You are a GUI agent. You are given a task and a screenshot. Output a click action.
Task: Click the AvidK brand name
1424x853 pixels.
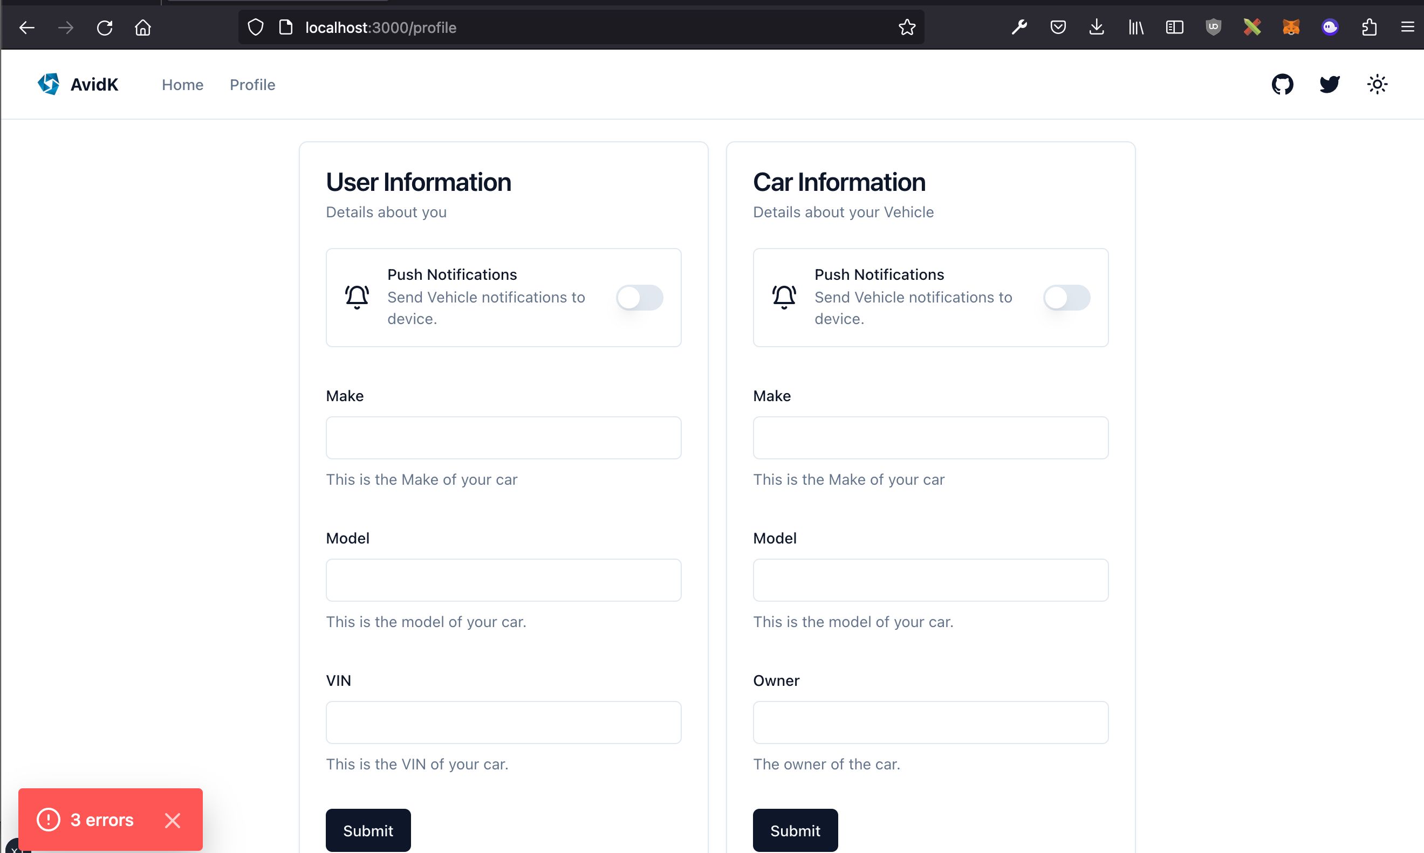pos(94,85)
